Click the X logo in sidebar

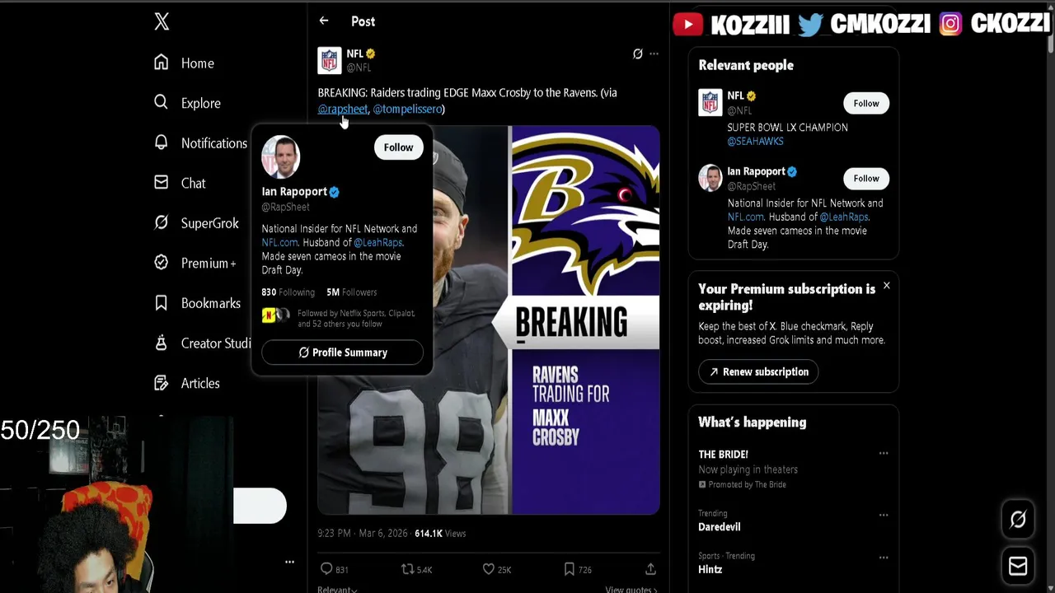162,21
